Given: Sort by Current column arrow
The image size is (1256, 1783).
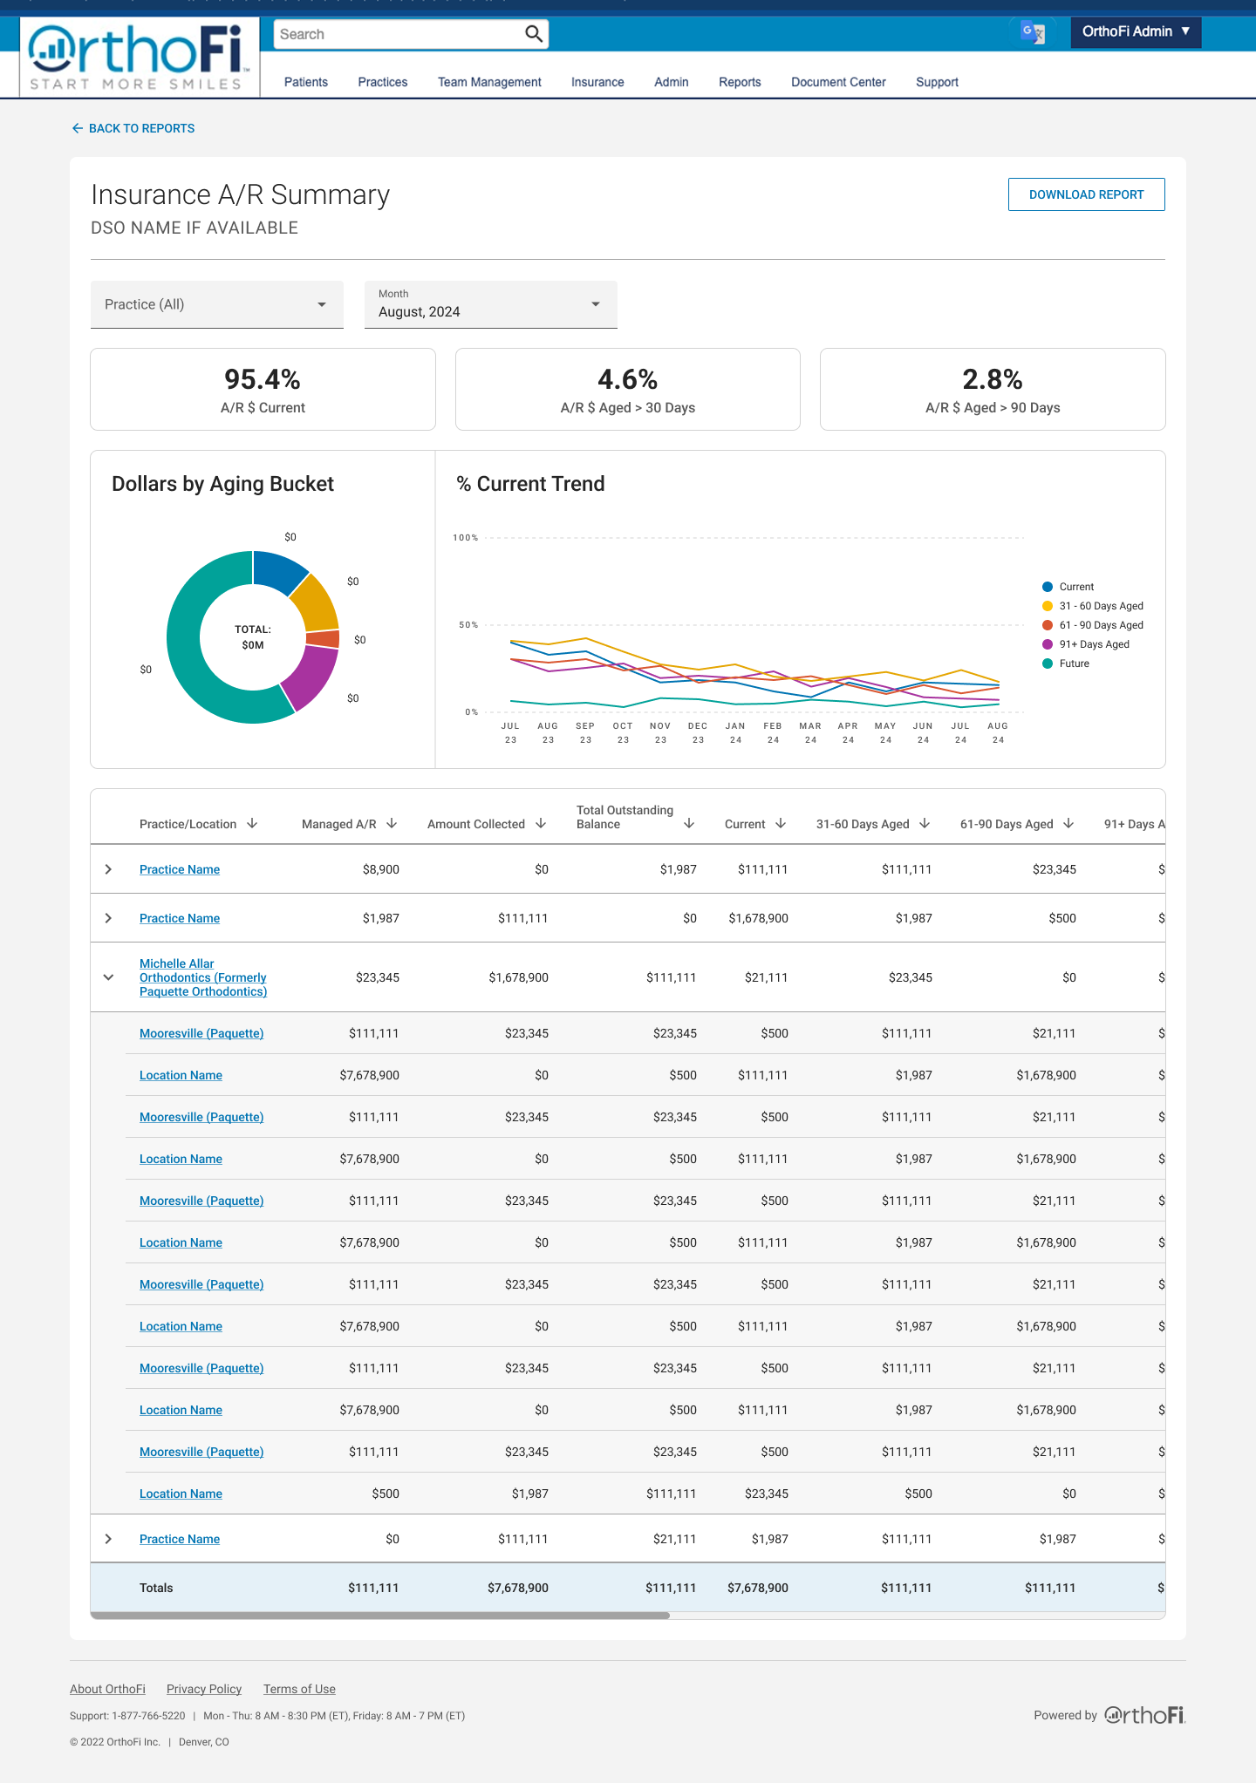Looking at the screenshot, I should click(x=781, y=823).
